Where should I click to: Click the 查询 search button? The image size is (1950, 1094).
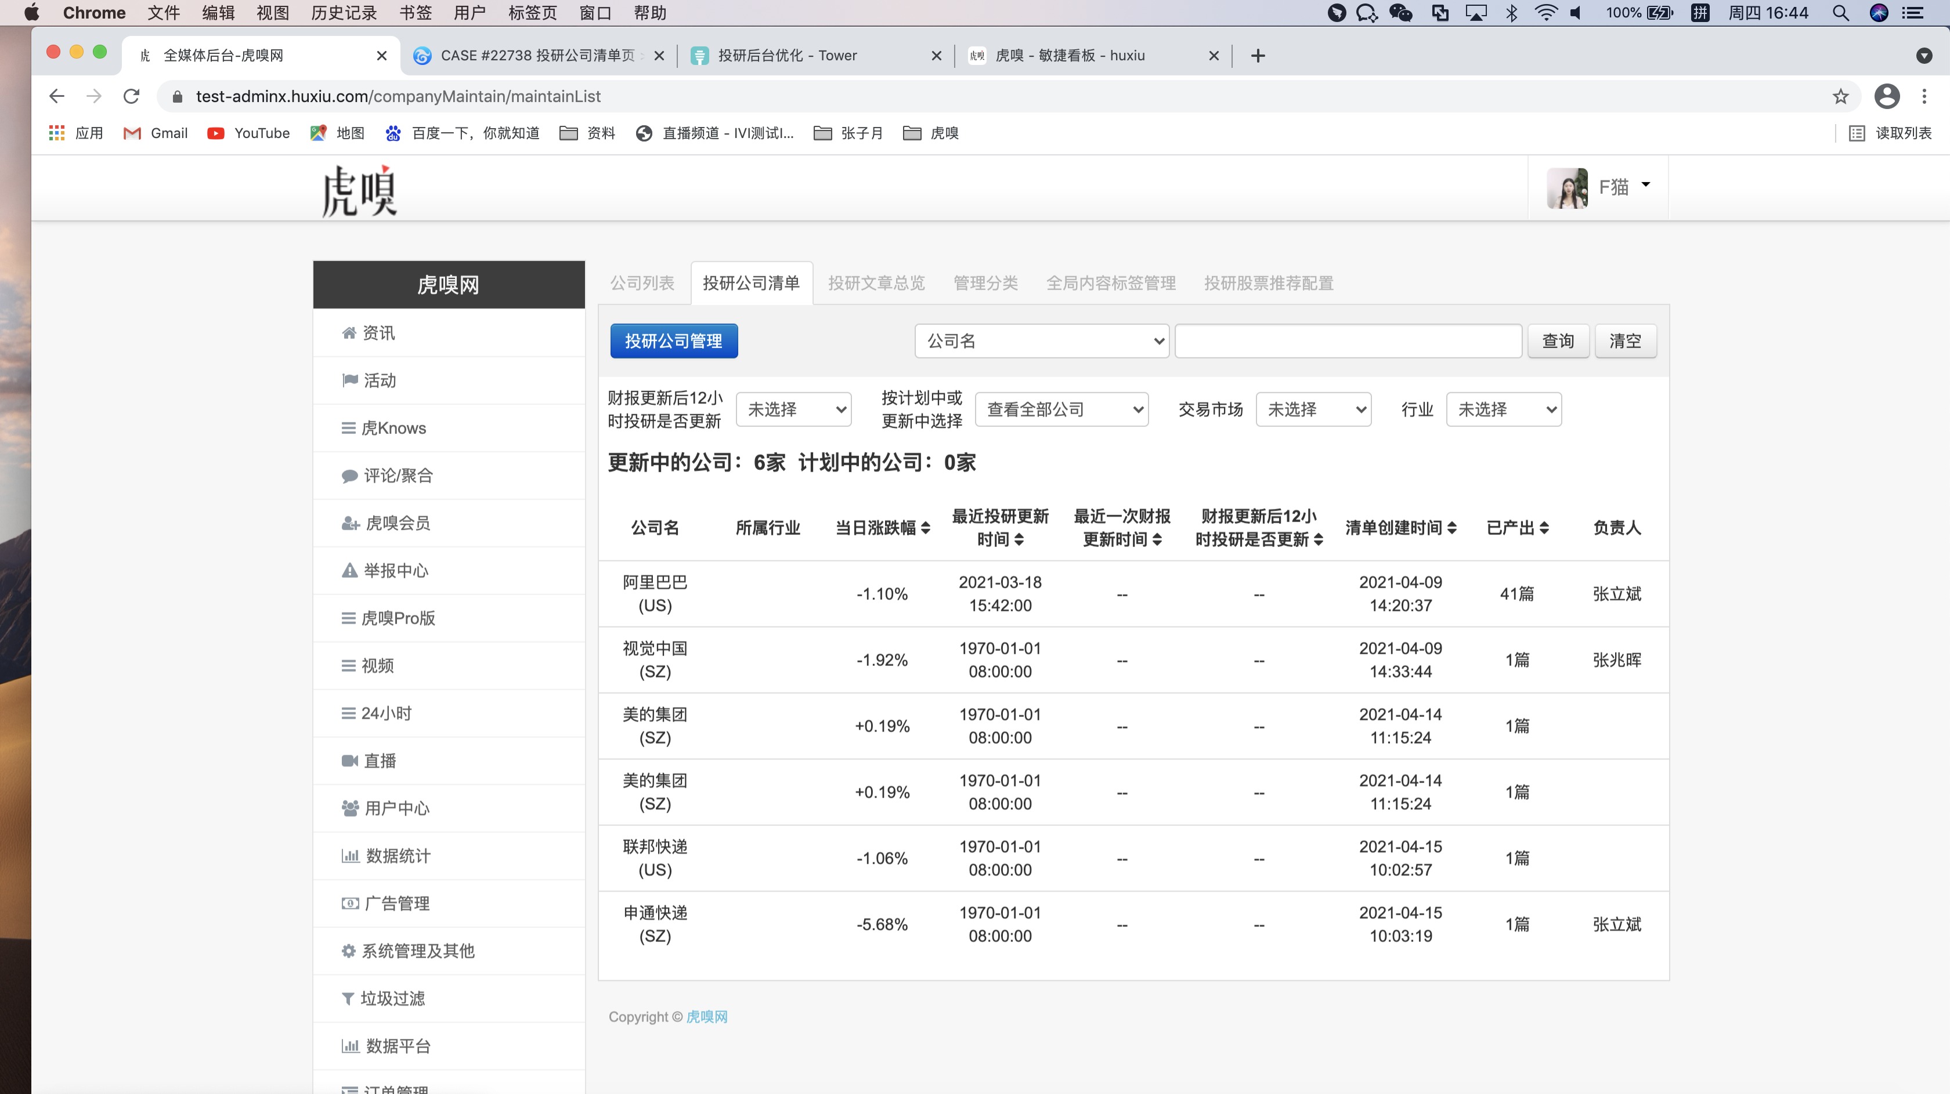pyautogui.click(x=1558, y=341)
